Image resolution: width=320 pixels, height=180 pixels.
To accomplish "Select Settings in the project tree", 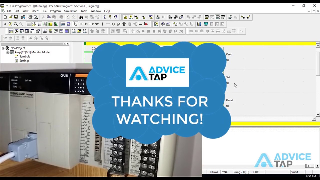I will click(x=24, y=61).
